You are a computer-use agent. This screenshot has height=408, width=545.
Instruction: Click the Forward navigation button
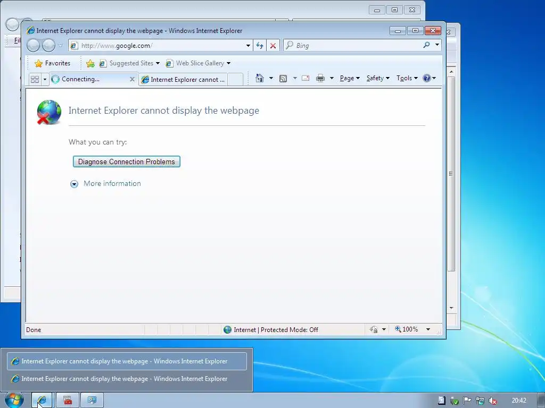coord(48,45)
